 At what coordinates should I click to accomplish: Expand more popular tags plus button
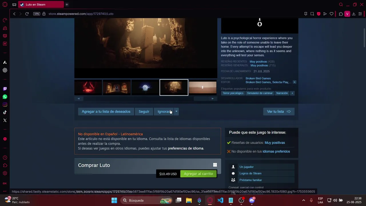tap(292, 93)
